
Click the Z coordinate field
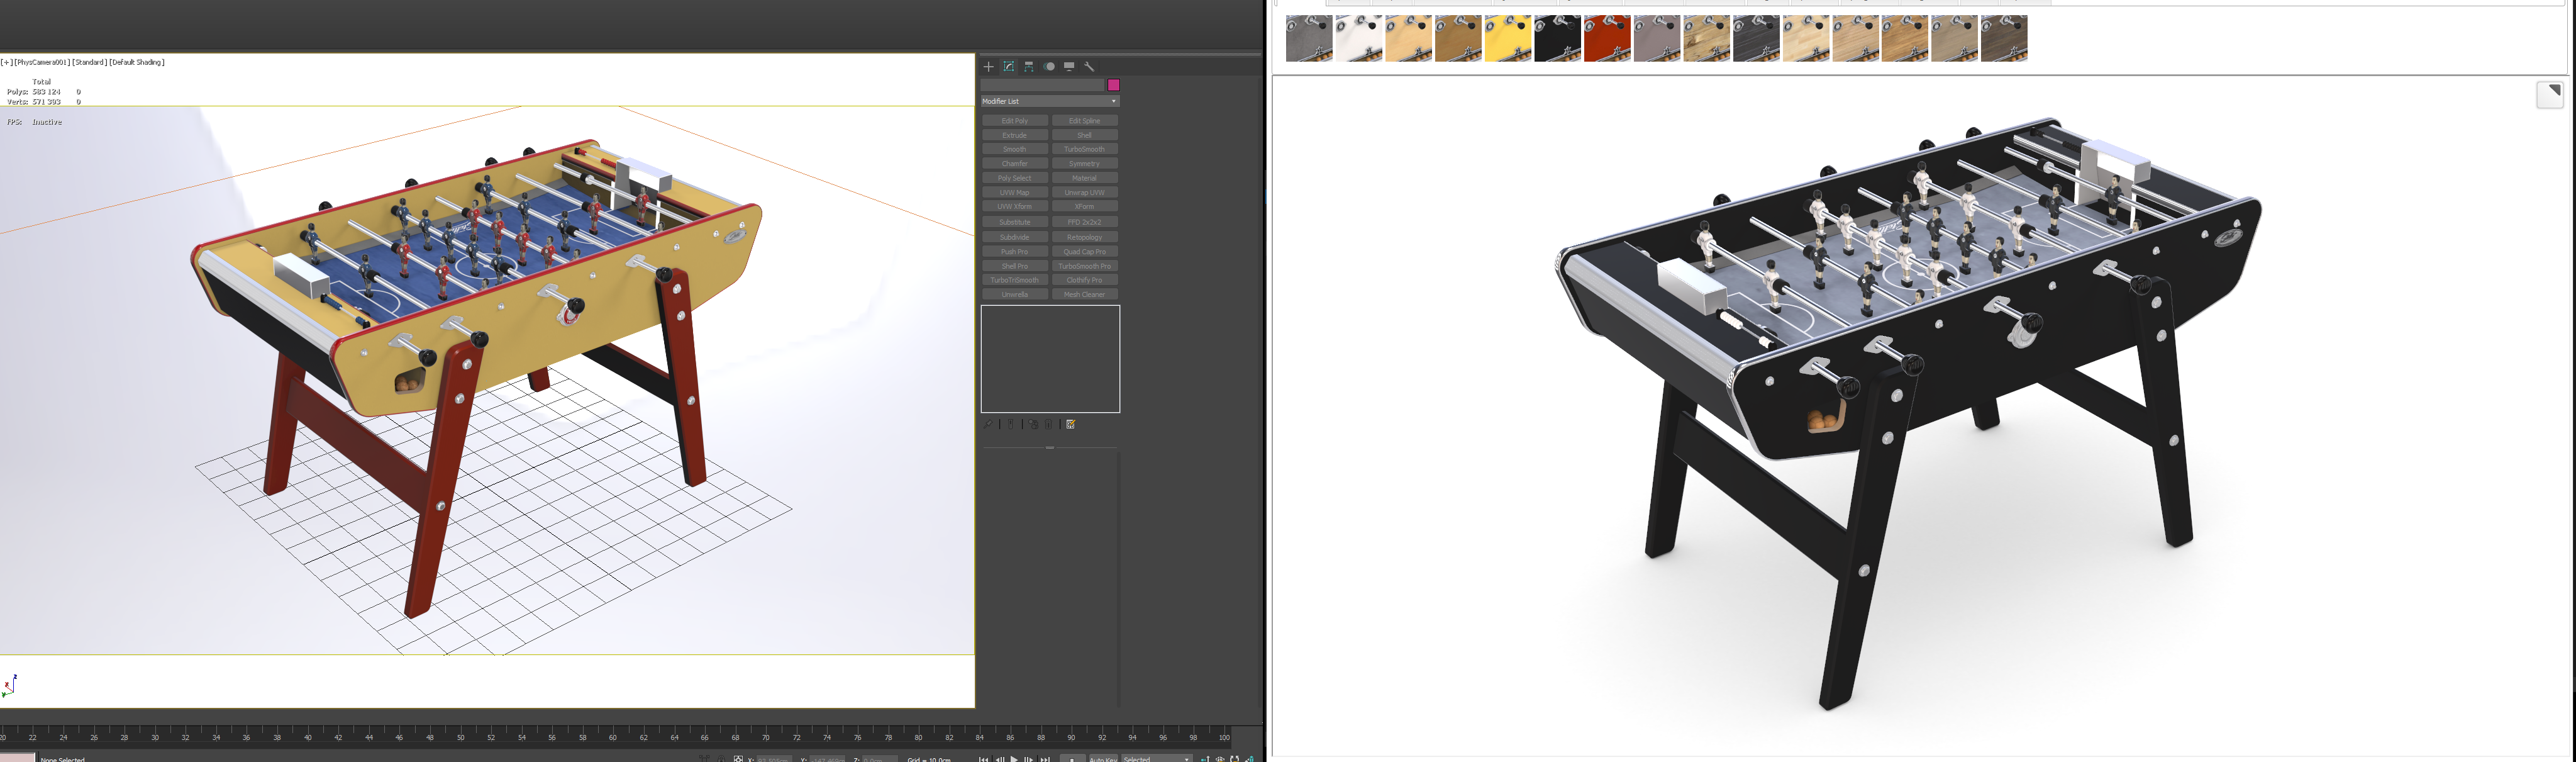880,759
